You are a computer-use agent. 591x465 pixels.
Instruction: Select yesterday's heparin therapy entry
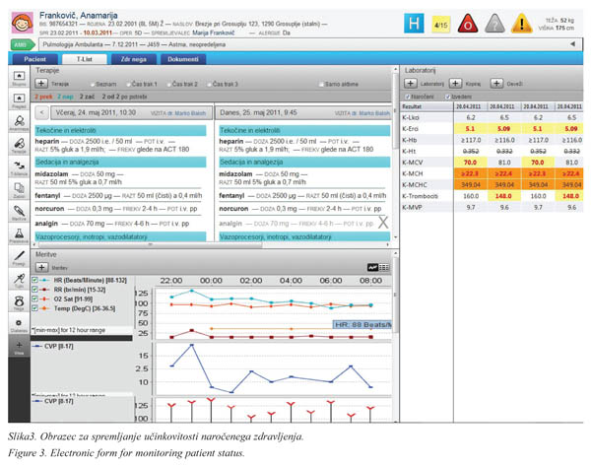120,145
